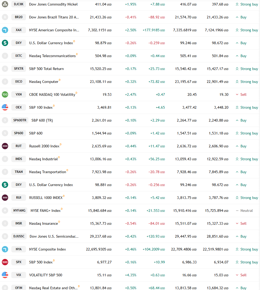Screen dimensions: 260x290
Task: Open the SP600TR ticker badge
Action: [x=20, y=120]
